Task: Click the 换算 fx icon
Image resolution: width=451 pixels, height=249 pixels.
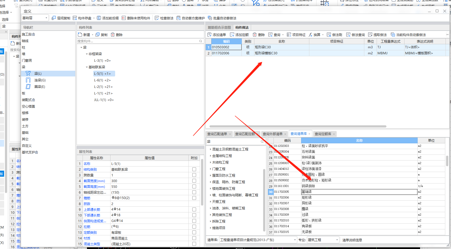Action: pyautogui.click(x=310, y=35)
